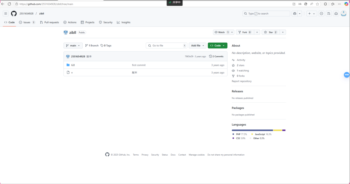Expand the Add file dropdown
Image resolution: width=350 pixels, height=184 pixels.
[x=198, y=45]
